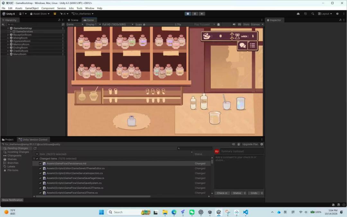Uncheck GameSaveUIThemeEditor.cs checkbox

tap(40, 168)
